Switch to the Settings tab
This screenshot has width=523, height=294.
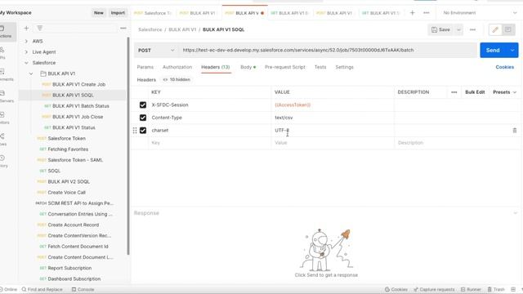tap(344, 67)
